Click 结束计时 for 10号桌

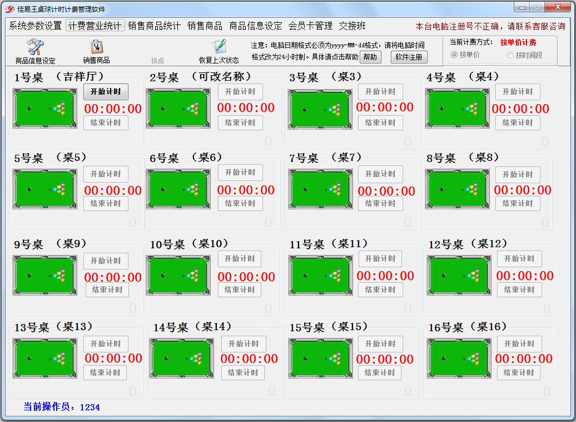point(240,290)
